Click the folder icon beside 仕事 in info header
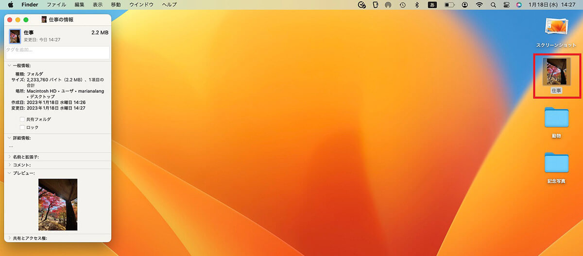583x256 pixels. pos(15,36)
